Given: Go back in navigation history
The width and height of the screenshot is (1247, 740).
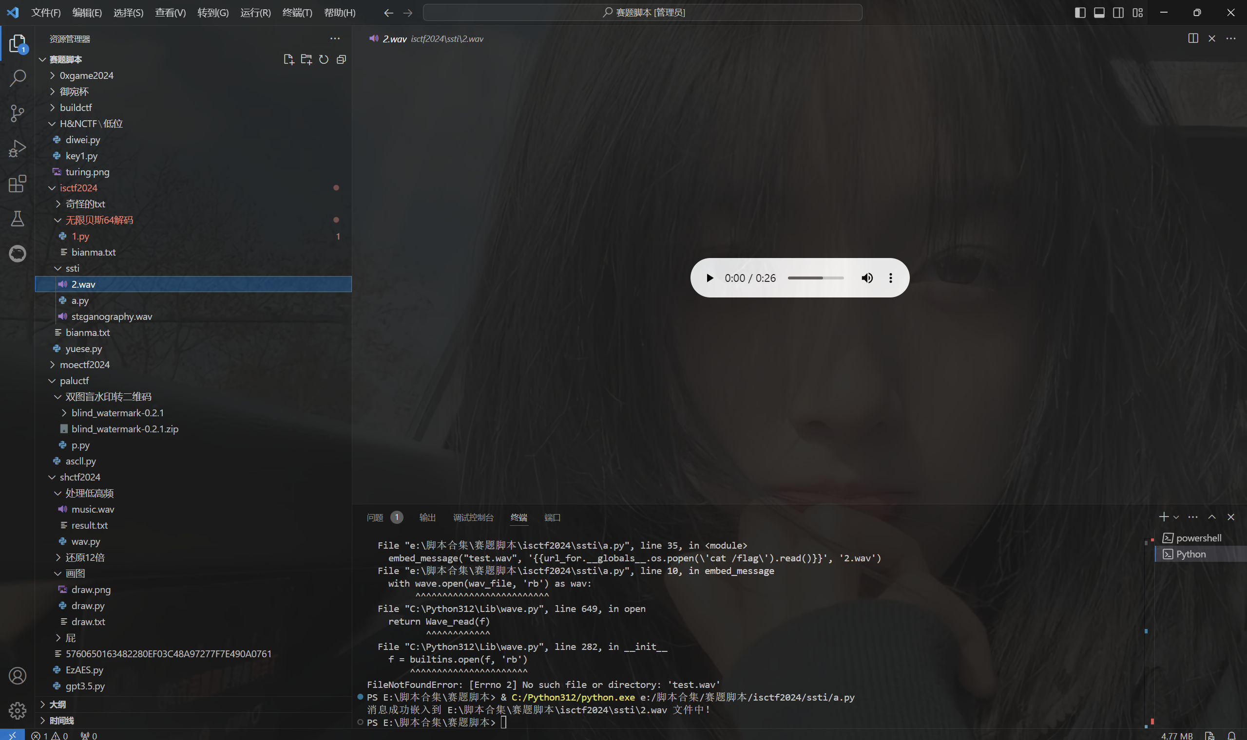Looking at the screenshot, I should pos(389,13).
